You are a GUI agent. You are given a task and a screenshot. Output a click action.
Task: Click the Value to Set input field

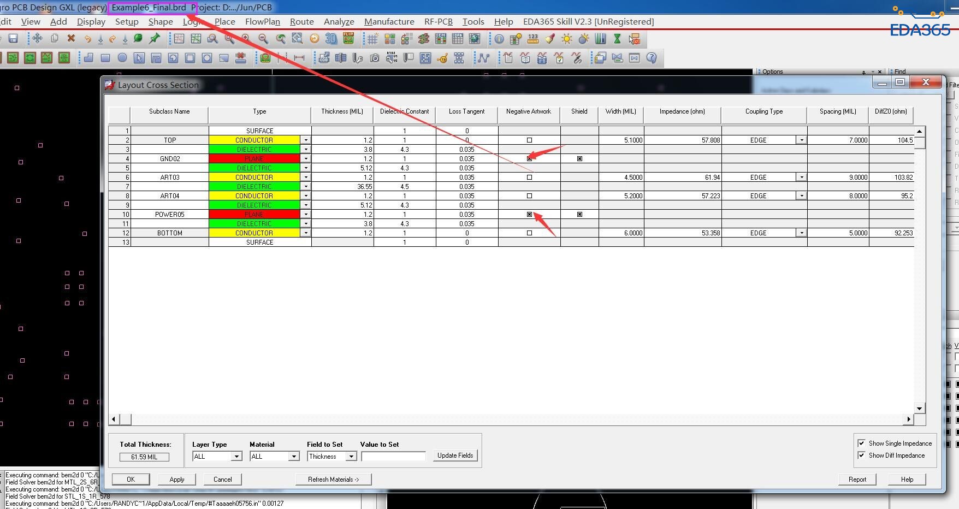tap(393, 457)
